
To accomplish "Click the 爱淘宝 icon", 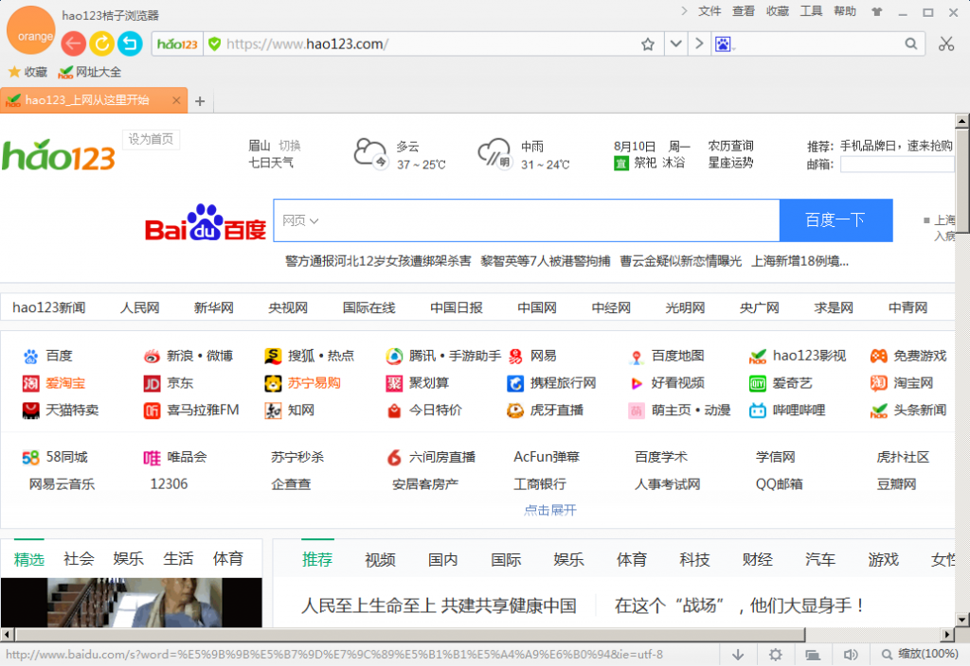I will 31,384.
